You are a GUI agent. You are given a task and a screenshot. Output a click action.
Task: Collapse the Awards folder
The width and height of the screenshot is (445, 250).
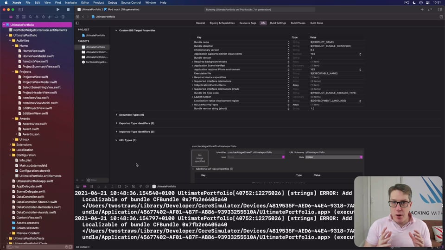pyautogui.click(x=13, y=119)
